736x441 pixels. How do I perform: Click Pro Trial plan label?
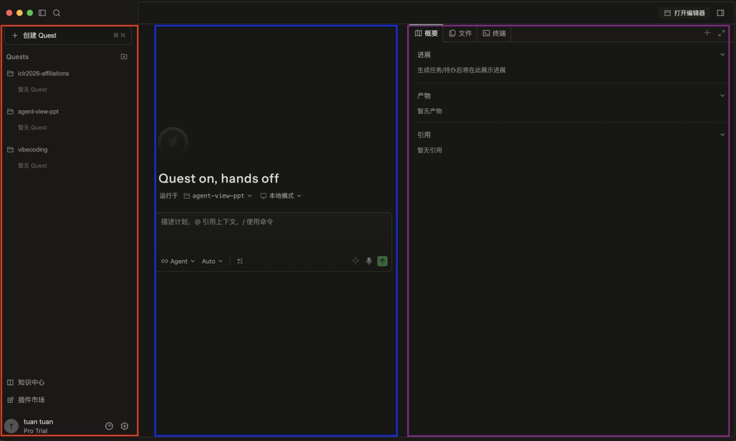(x=36, y=431)
